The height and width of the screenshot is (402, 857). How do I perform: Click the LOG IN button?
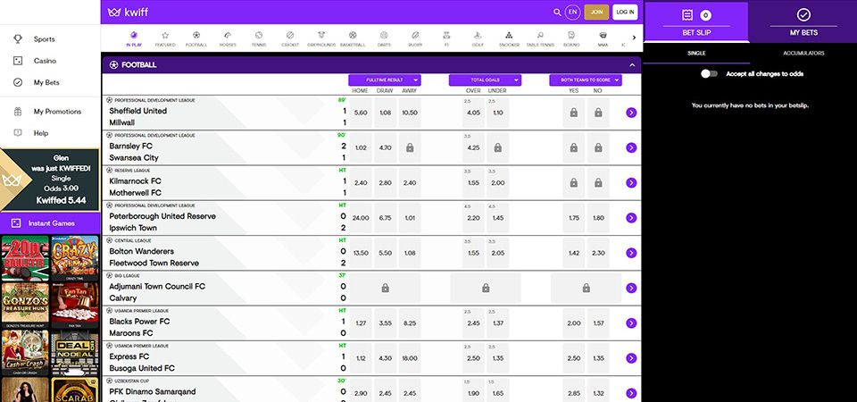(x=625, y=12)
